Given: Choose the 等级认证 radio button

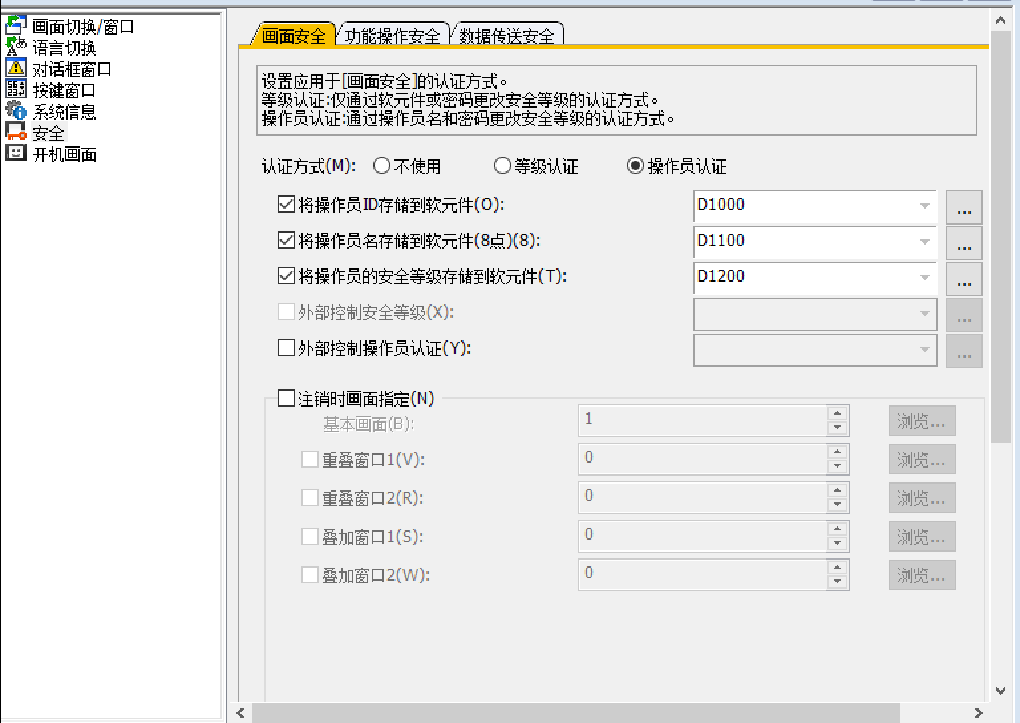Looking at the screenshot, I should pos(503,166).
